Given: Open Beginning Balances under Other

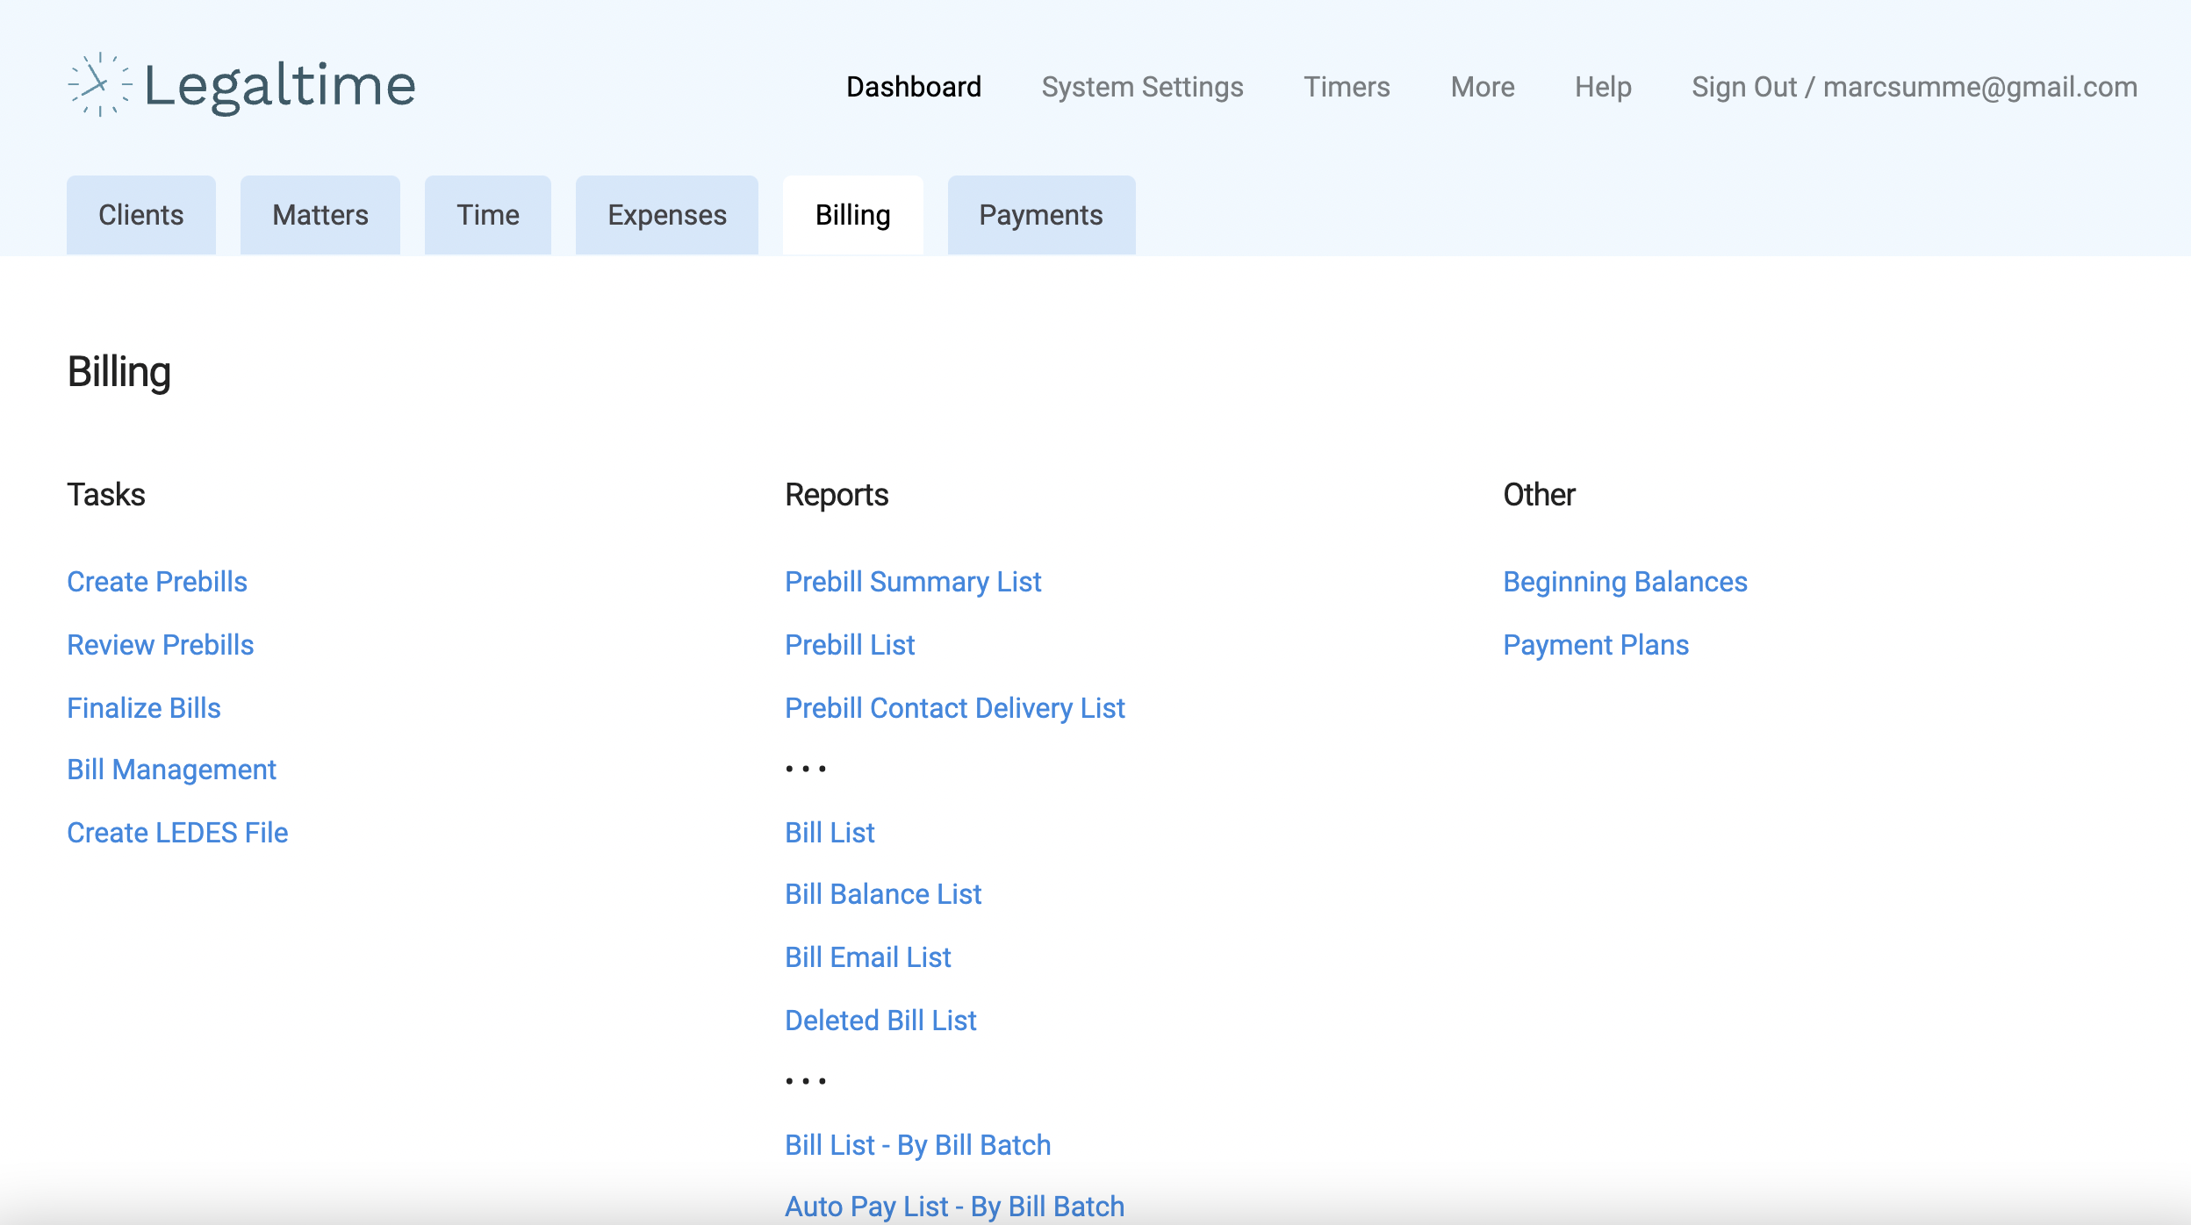Looking at the screenshot, I should click(x=1625, y=582).
